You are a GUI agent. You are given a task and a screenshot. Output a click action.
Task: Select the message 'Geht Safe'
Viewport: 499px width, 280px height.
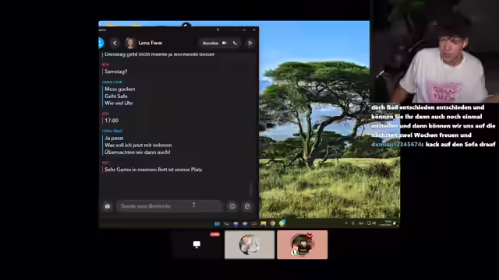tap(116, 96)
